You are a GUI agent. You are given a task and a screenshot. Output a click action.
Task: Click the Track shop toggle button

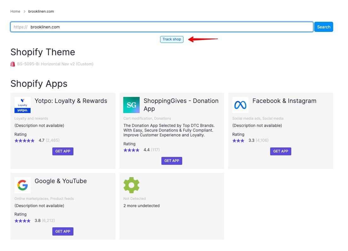click(x=172, y=39)
